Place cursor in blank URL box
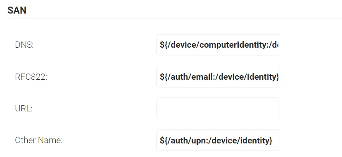342x157 pixels. (x=218, y=108)
